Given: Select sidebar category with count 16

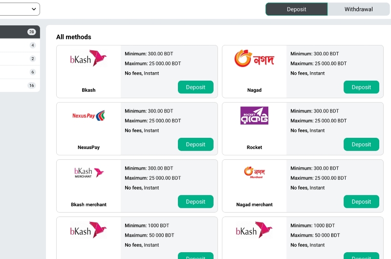Looking at the screenshot, I should pos(20,86).
